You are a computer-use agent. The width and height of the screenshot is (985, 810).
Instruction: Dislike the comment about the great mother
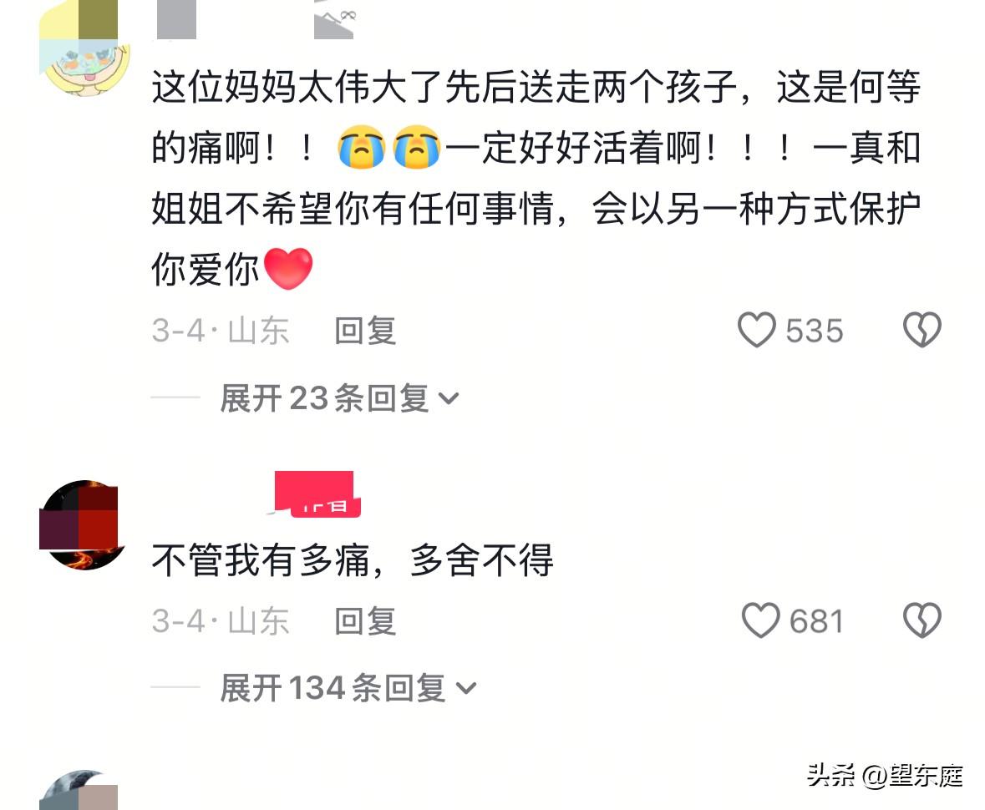[922, 331]
